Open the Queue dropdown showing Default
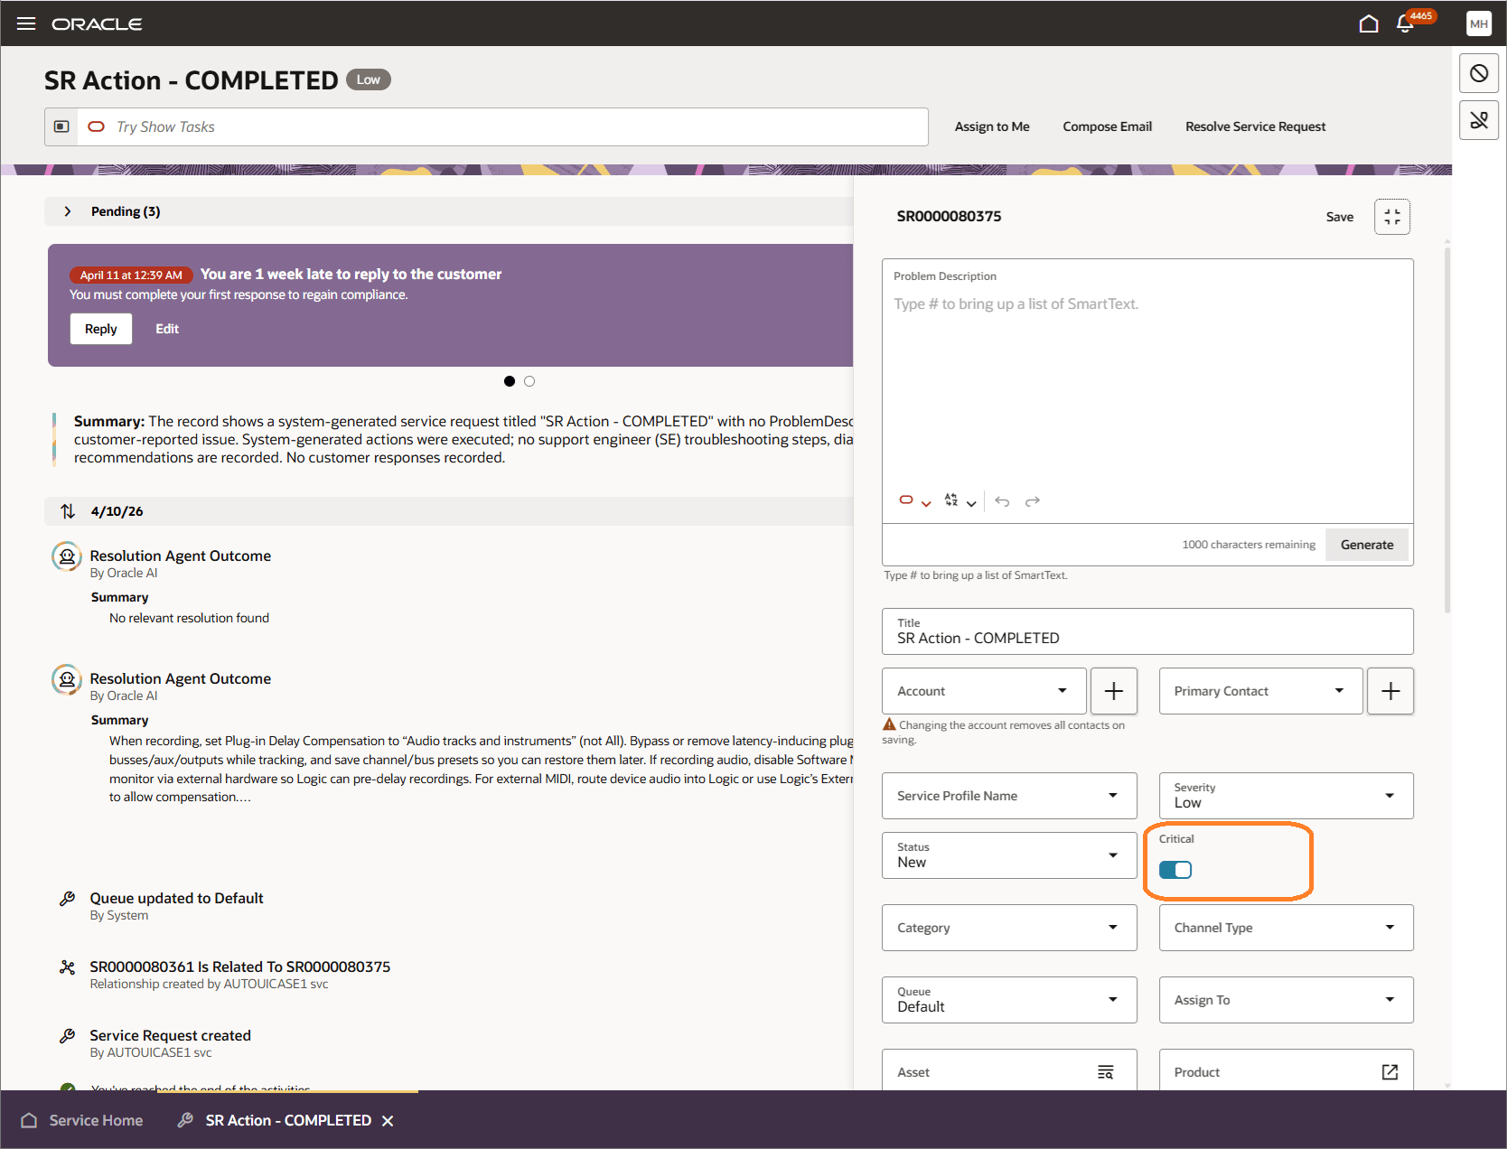This screenshot has height=1149, width=1507. [x=1009, y=1000]
